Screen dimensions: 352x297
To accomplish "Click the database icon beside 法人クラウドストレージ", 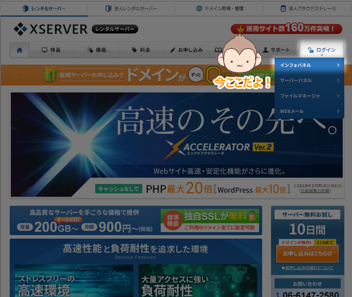I will [x=283, y=9].
